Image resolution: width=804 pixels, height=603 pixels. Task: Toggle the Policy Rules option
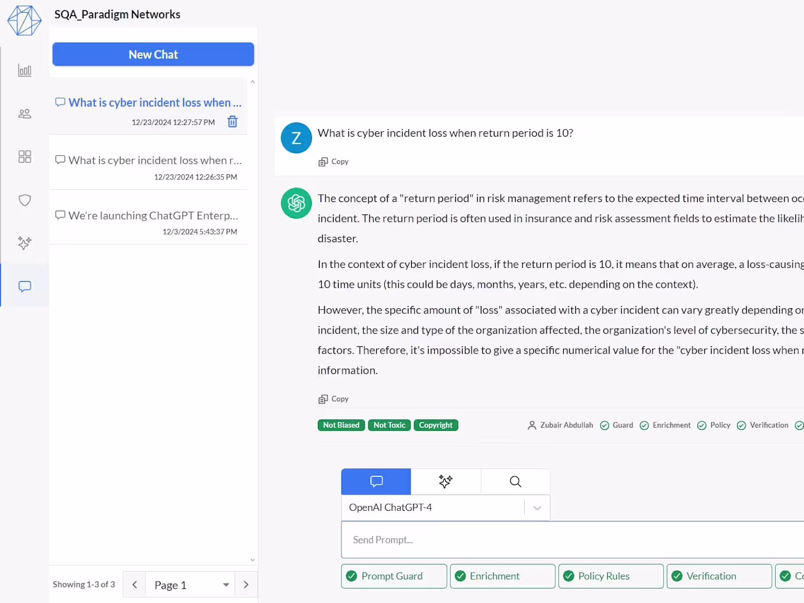pyautogui.click(x=611, y=576)
